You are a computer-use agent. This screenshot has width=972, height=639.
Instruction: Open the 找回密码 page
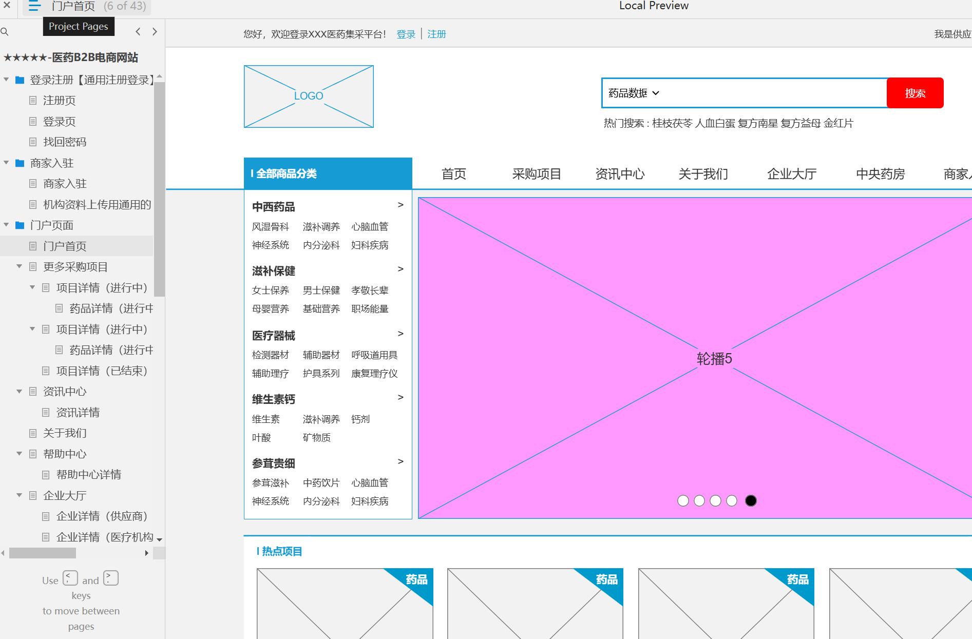point(65,142)
